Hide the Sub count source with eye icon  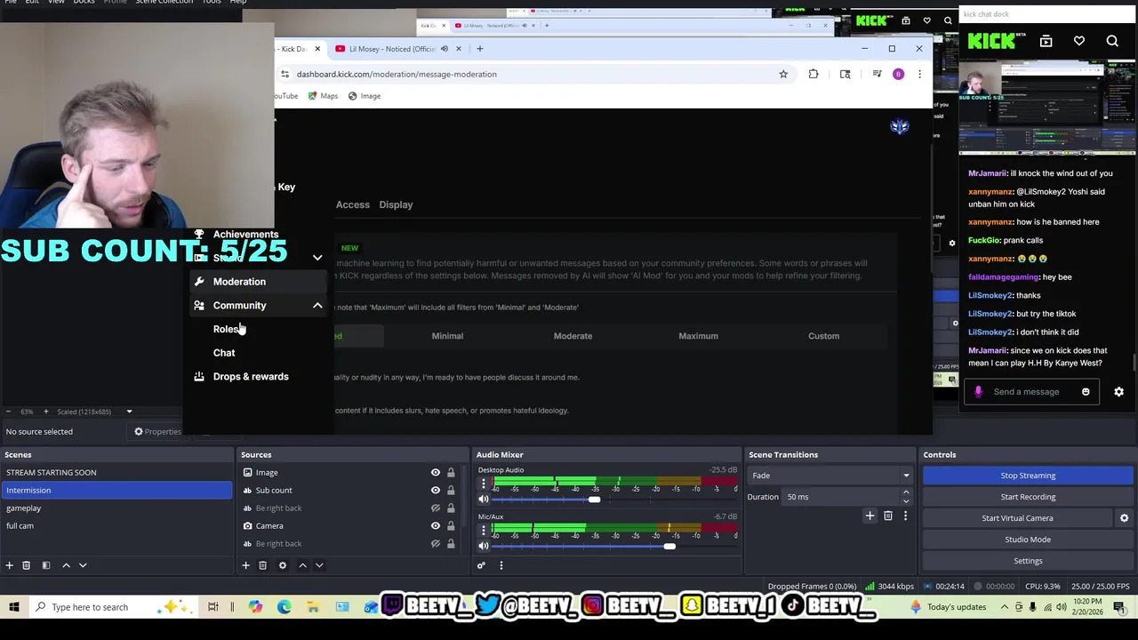[436, 491]
